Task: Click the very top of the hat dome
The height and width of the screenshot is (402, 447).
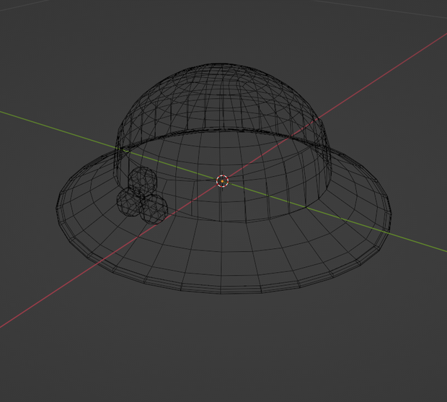Action: click(x=221, y=65)
